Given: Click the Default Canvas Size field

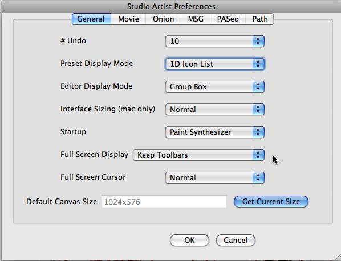Looking at the screenshot, I should [x=164, y=202].
